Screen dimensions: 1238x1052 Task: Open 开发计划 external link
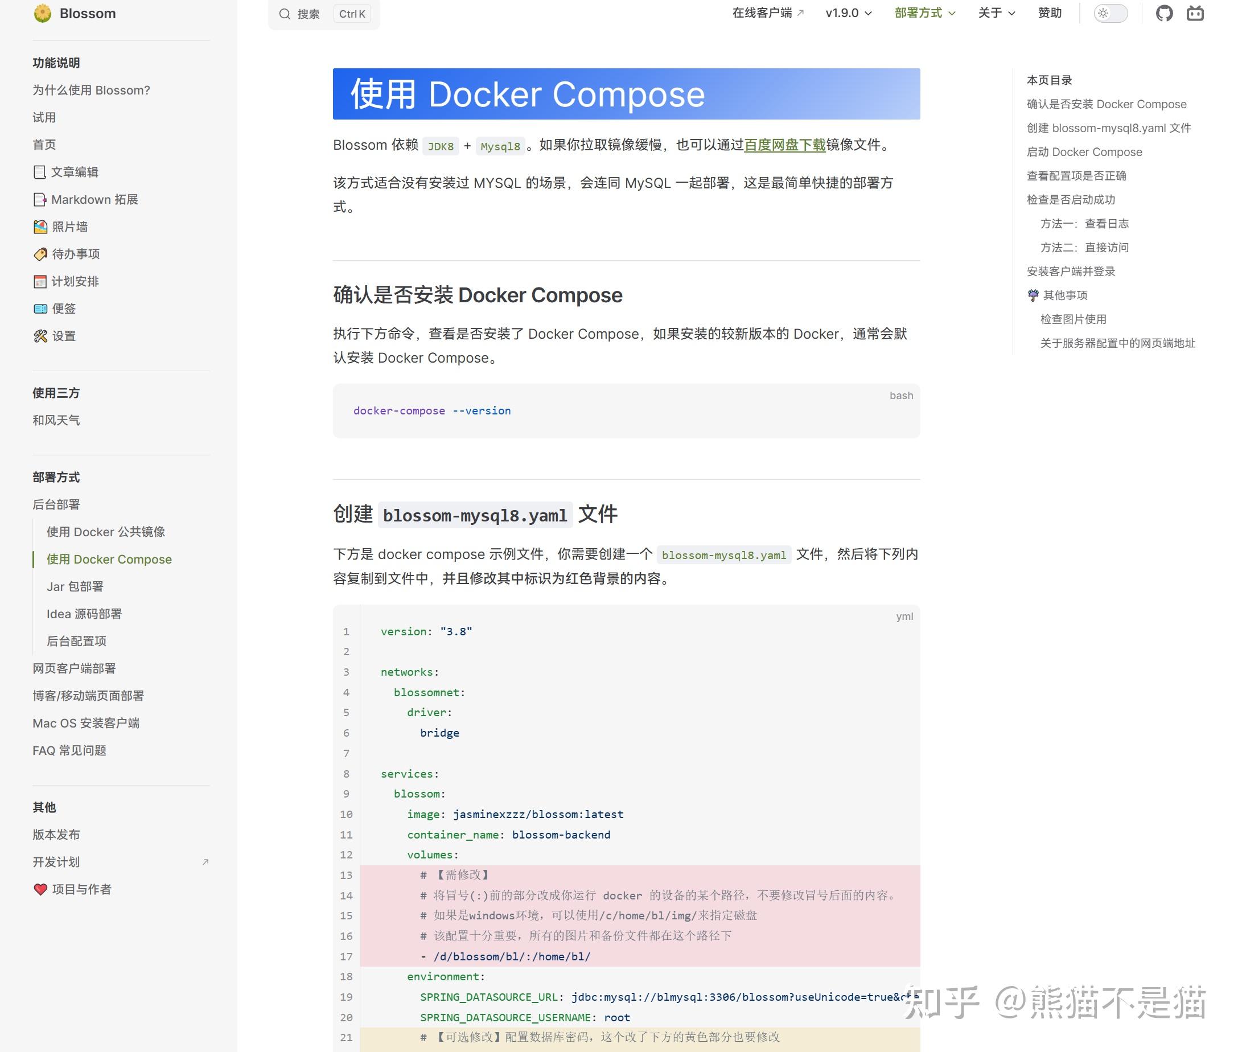tap(56, 862)
